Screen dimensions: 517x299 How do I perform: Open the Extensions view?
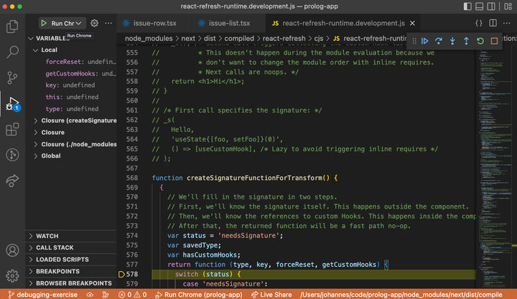[12, 130]
